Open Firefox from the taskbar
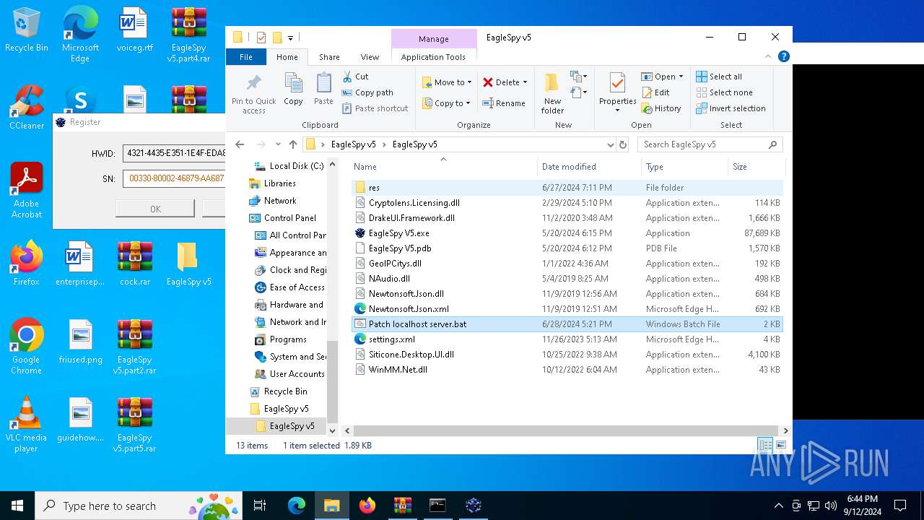Screen dimensions: 924x520 [x=367, y=506]
